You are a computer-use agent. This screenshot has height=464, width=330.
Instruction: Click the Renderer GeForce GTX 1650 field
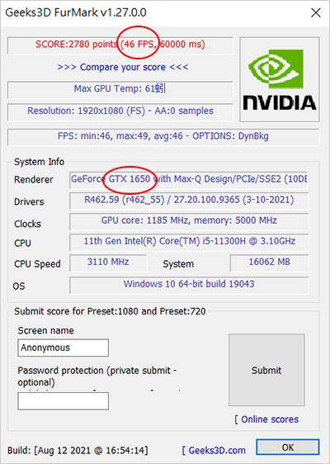(x=189, y=180)
